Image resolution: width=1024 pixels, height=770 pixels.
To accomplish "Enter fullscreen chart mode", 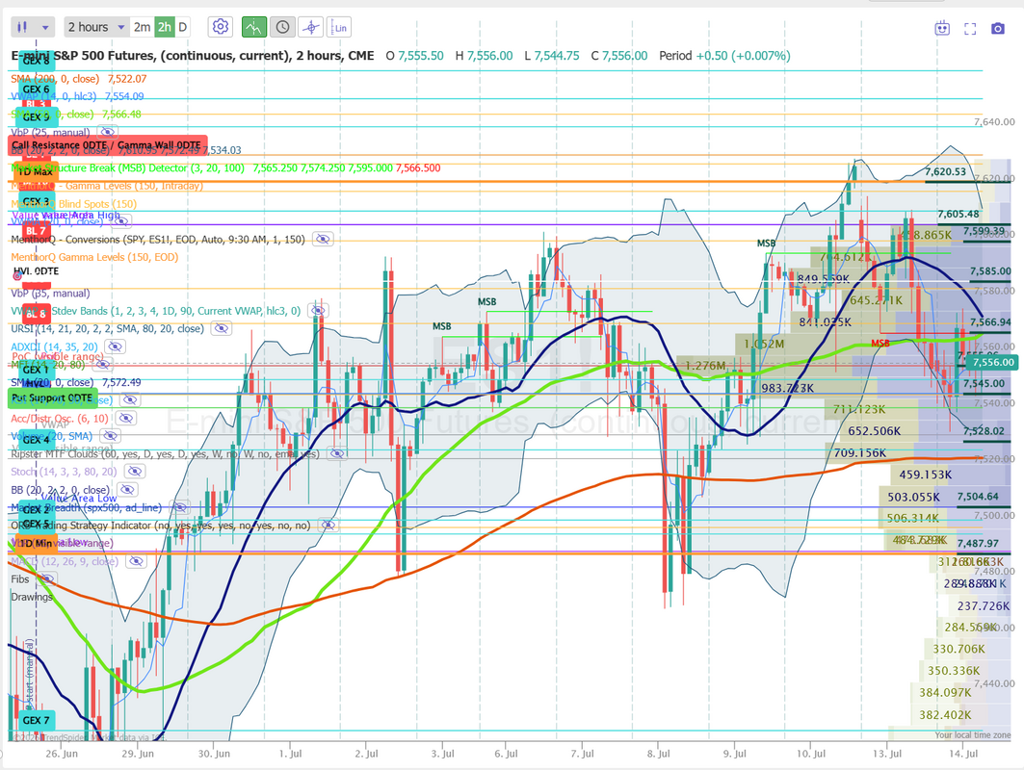I will pos(970,29).
